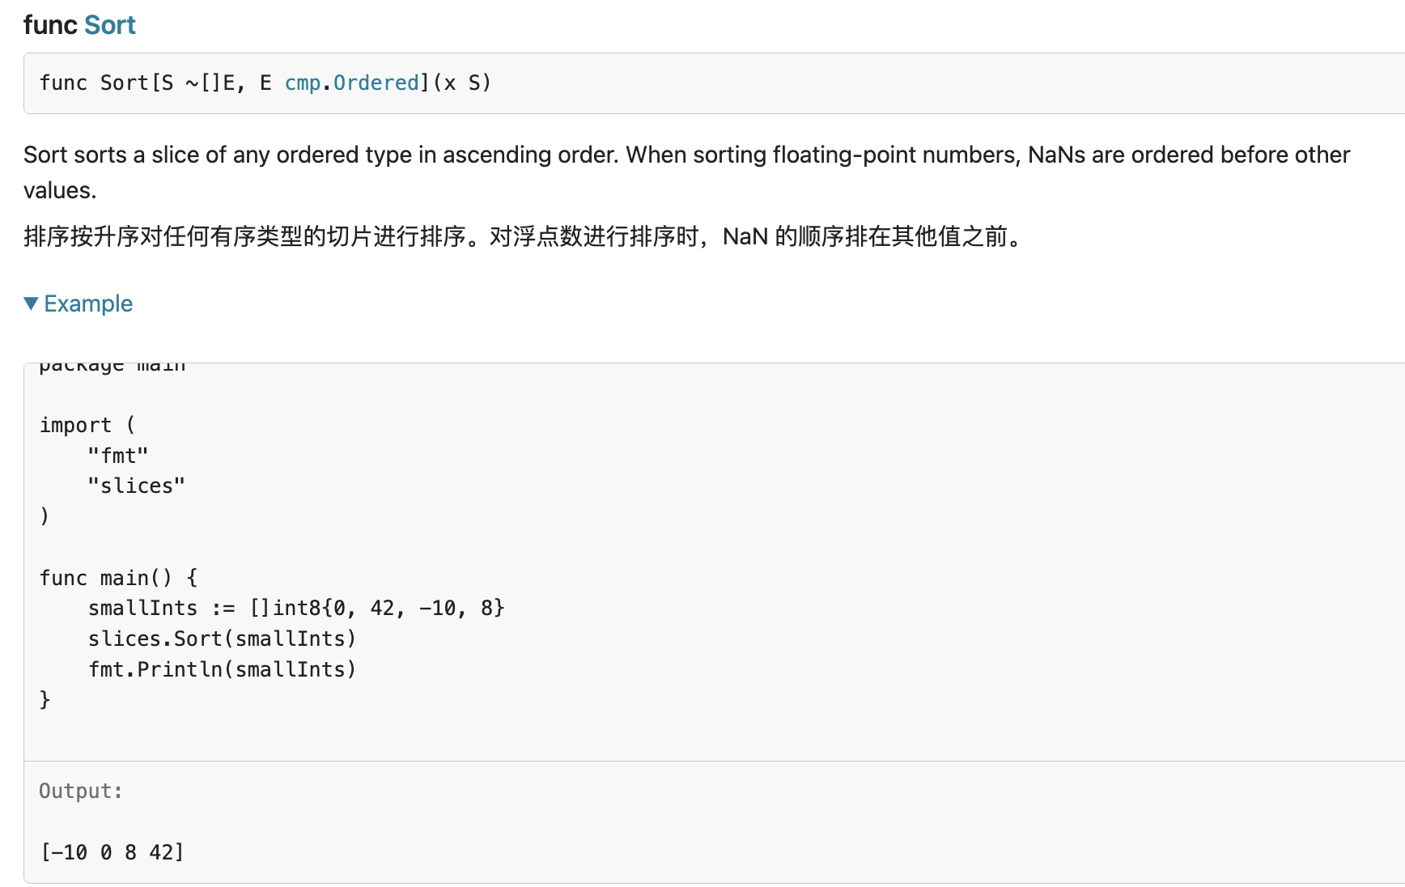This screenshot has height=887, width=1405.
Task: Follow the Ordered constraint link
Action: pyautogui.click(x=376, y=83)
